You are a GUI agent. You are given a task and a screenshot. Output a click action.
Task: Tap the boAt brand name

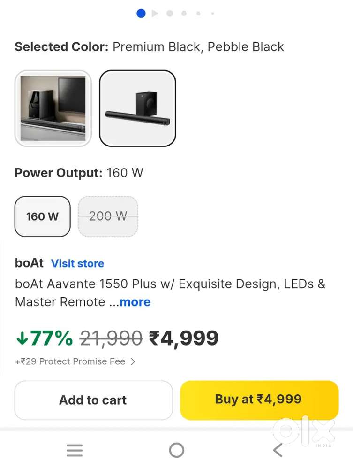(x=29, y=263)
